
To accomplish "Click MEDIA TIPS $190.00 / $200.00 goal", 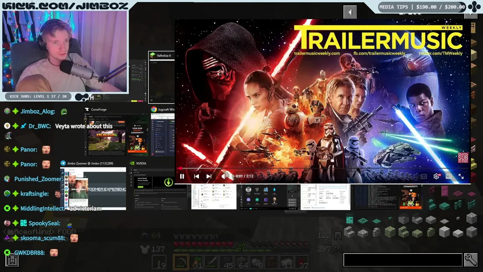I will click(422, 7).
